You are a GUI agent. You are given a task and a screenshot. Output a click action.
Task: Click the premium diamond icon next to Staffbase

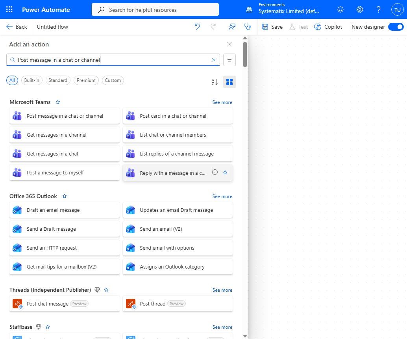point(39,327)
